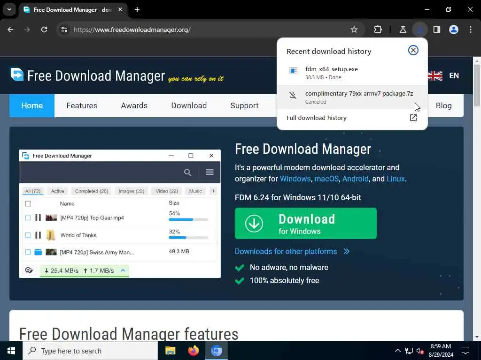The width and height of the screenshot is (481, 360).
Task: Click the canceled download icon
Action: coord(293,95)
